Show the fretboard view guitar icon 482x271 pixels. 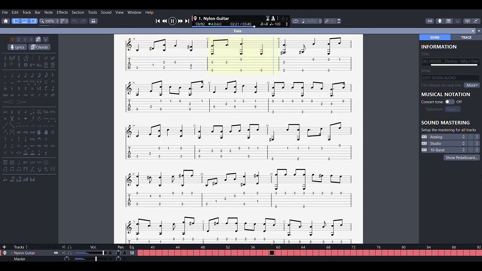[439, 21]
